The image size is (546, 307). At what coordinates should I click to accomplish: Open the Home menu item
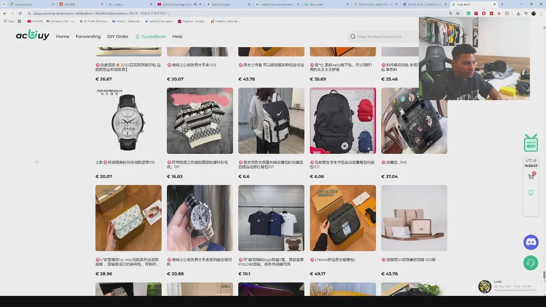click(x=62, y=37)
